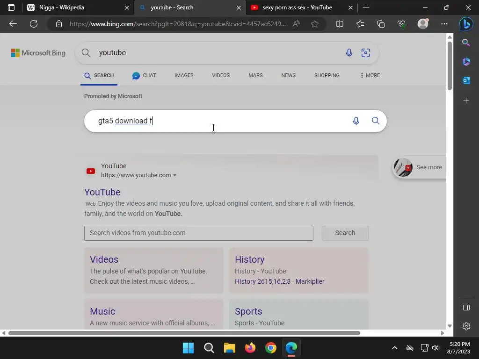
Task: Open the Edge Settings and more menu
Action: [444, 24]
